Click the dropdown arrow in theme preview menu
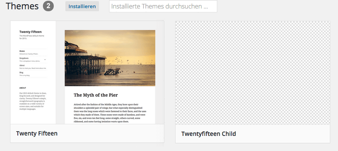Viewport: 338px width, 151px height. 45,60
